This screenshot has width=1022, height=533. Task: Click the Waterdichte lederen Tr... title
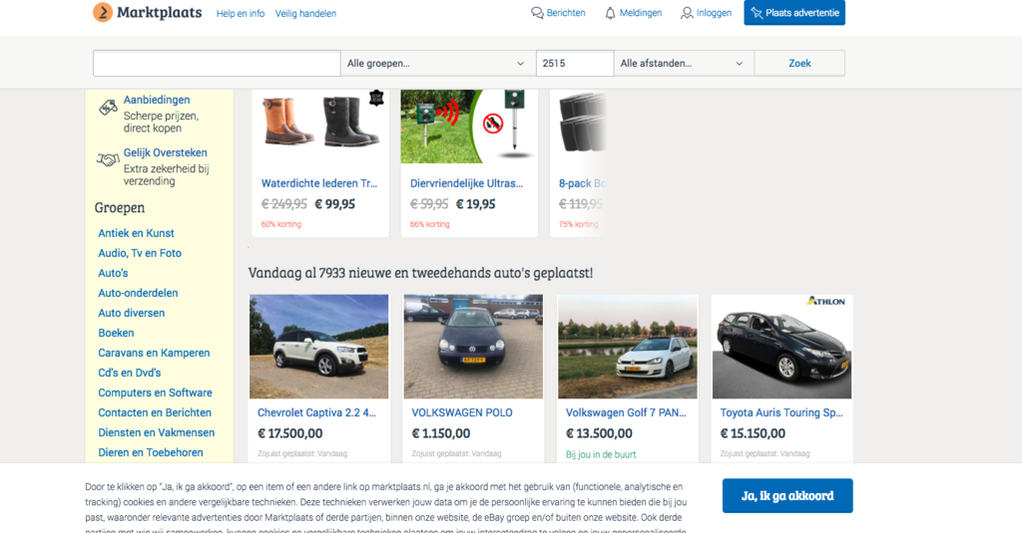click(319, 183)
